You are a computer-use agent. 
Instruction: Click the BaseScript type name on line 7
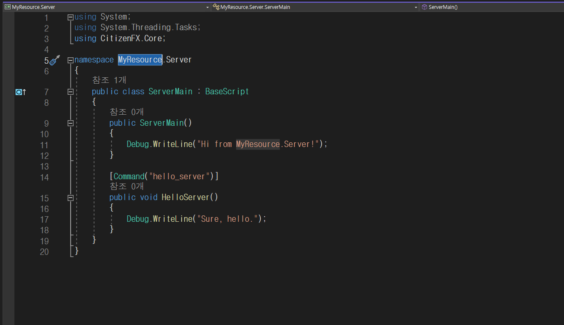point(227,91)
